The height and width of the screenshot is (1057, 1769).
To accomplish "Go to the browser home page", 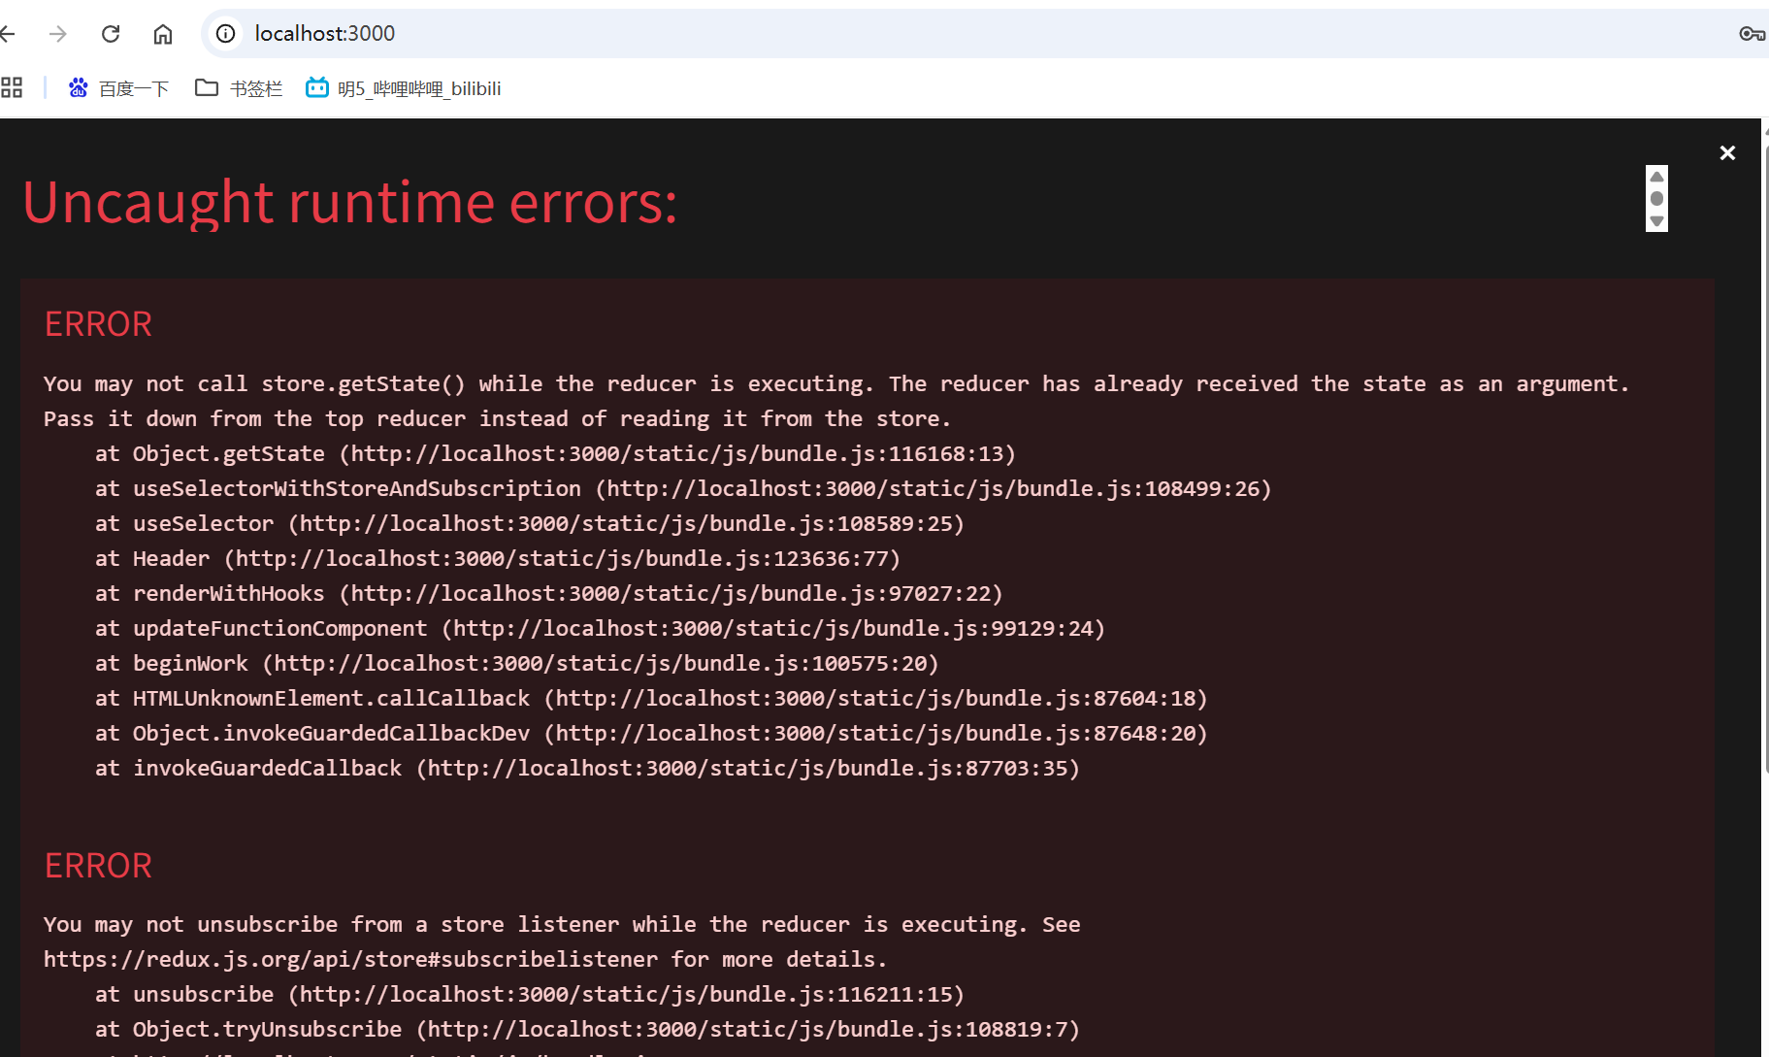I will [163, 34].
